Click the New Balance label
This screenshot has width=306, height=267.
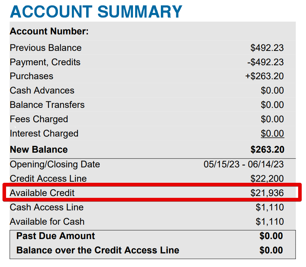39,149
